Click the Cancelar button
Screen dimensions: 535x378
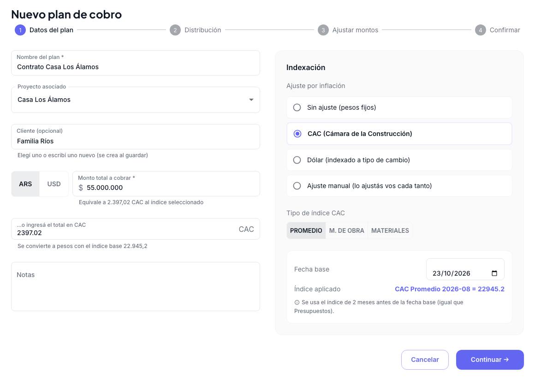[425, 360]
